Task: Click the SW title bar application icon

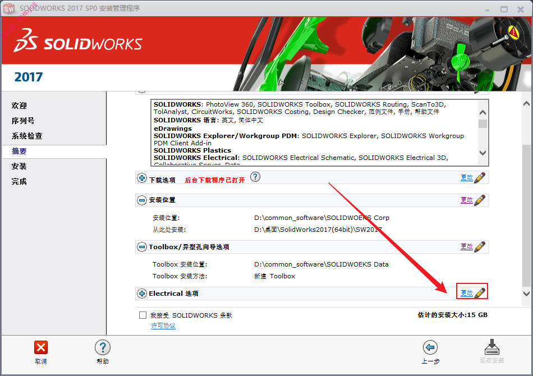Action: (9, 9)
